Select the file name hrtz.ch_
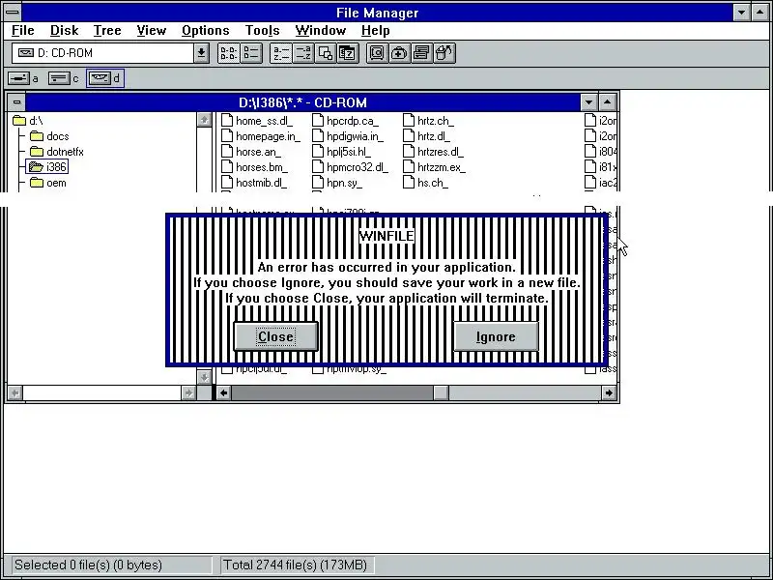 click(436, 121)
